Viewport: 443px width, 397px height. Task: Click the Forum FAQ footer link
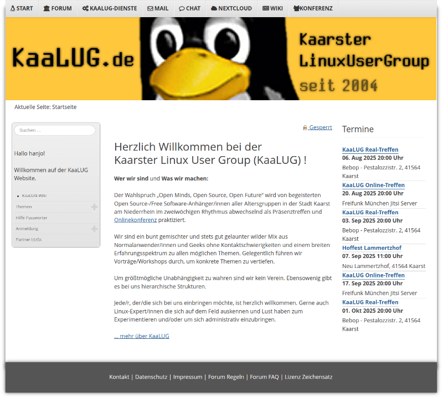(x=264, y=377)
